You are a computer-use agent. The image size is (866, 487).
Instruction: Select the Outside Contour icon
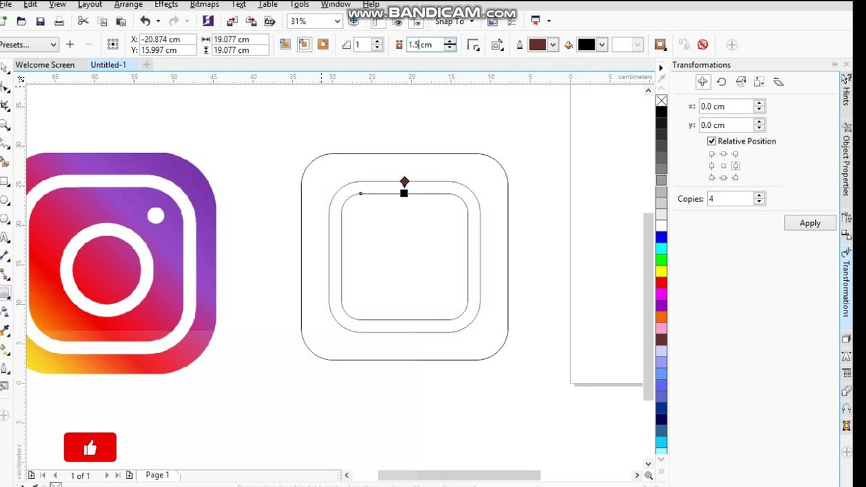[323, 45]
